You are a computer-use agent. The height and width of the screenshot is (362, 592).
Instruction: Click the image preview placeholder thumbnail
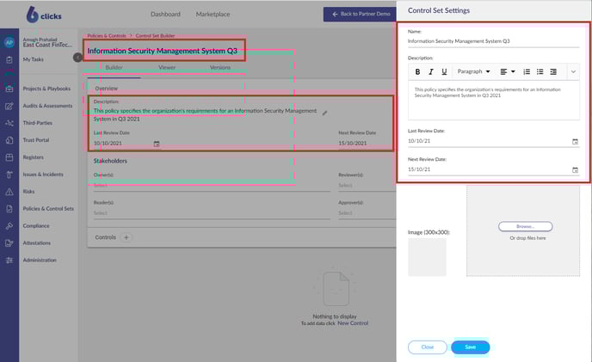pos(427,257)
